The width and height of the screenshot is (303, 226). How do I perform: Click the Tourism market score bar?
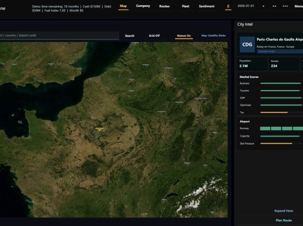pyautogui.click(x=280, y=91)
